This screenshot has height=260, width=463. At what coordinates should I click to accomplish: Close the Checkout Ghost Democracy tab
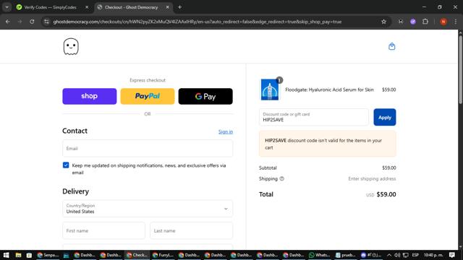pyautogui.click(x=167, y=7)
